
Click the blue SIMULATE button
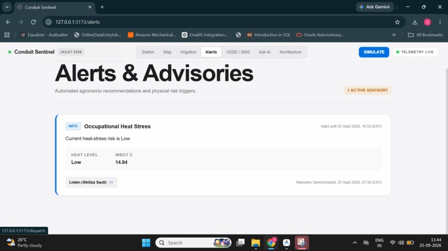click(374, 52)
